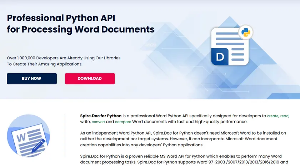Screen dimensions: 300x166
Task: Follow the green 'compare' link
Action: click(x=123, y=122)
